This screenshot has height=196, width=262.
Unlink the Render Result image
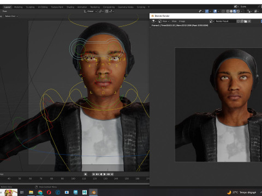pos(249,21)
